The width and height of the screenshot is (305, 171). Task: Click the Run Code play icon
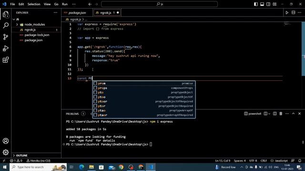tap(287, 13)
